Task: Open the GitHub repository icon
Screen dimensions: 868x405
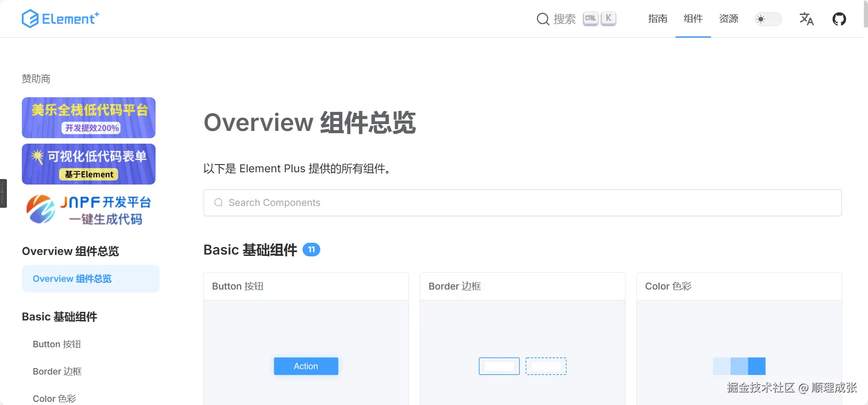Action: click(x=839, y=19)
